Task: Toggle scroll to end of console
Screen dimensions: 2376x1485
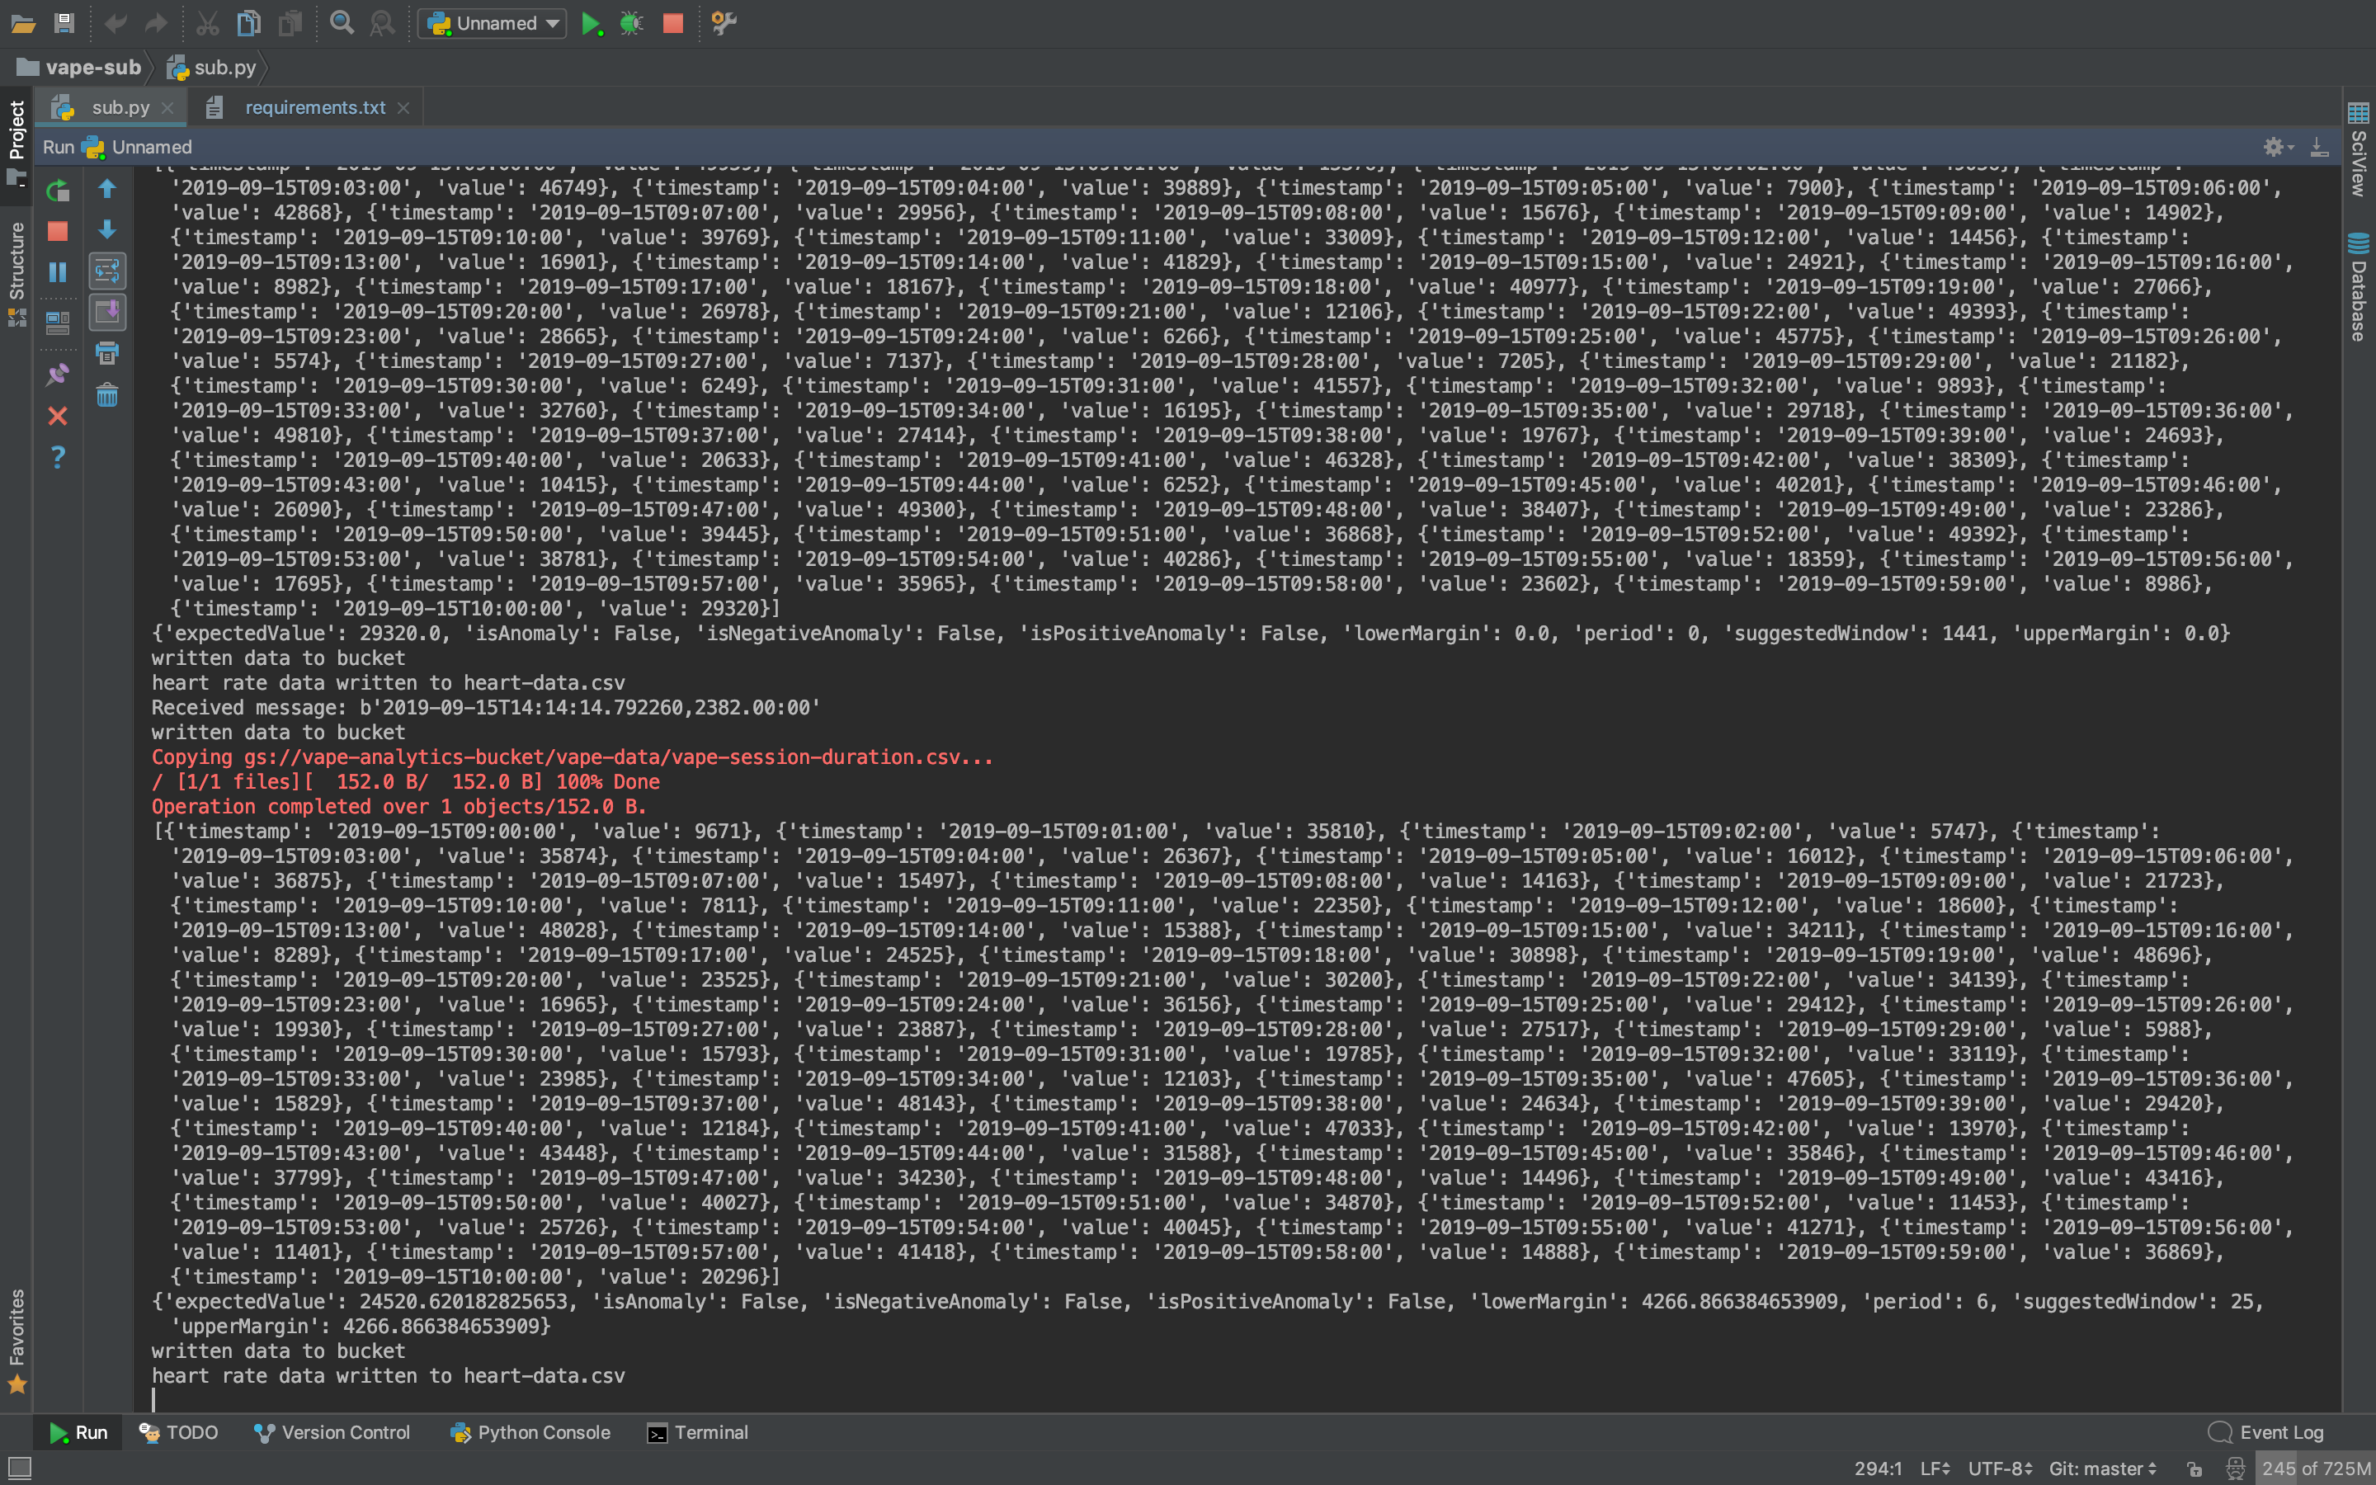Action: pos(107,313)
